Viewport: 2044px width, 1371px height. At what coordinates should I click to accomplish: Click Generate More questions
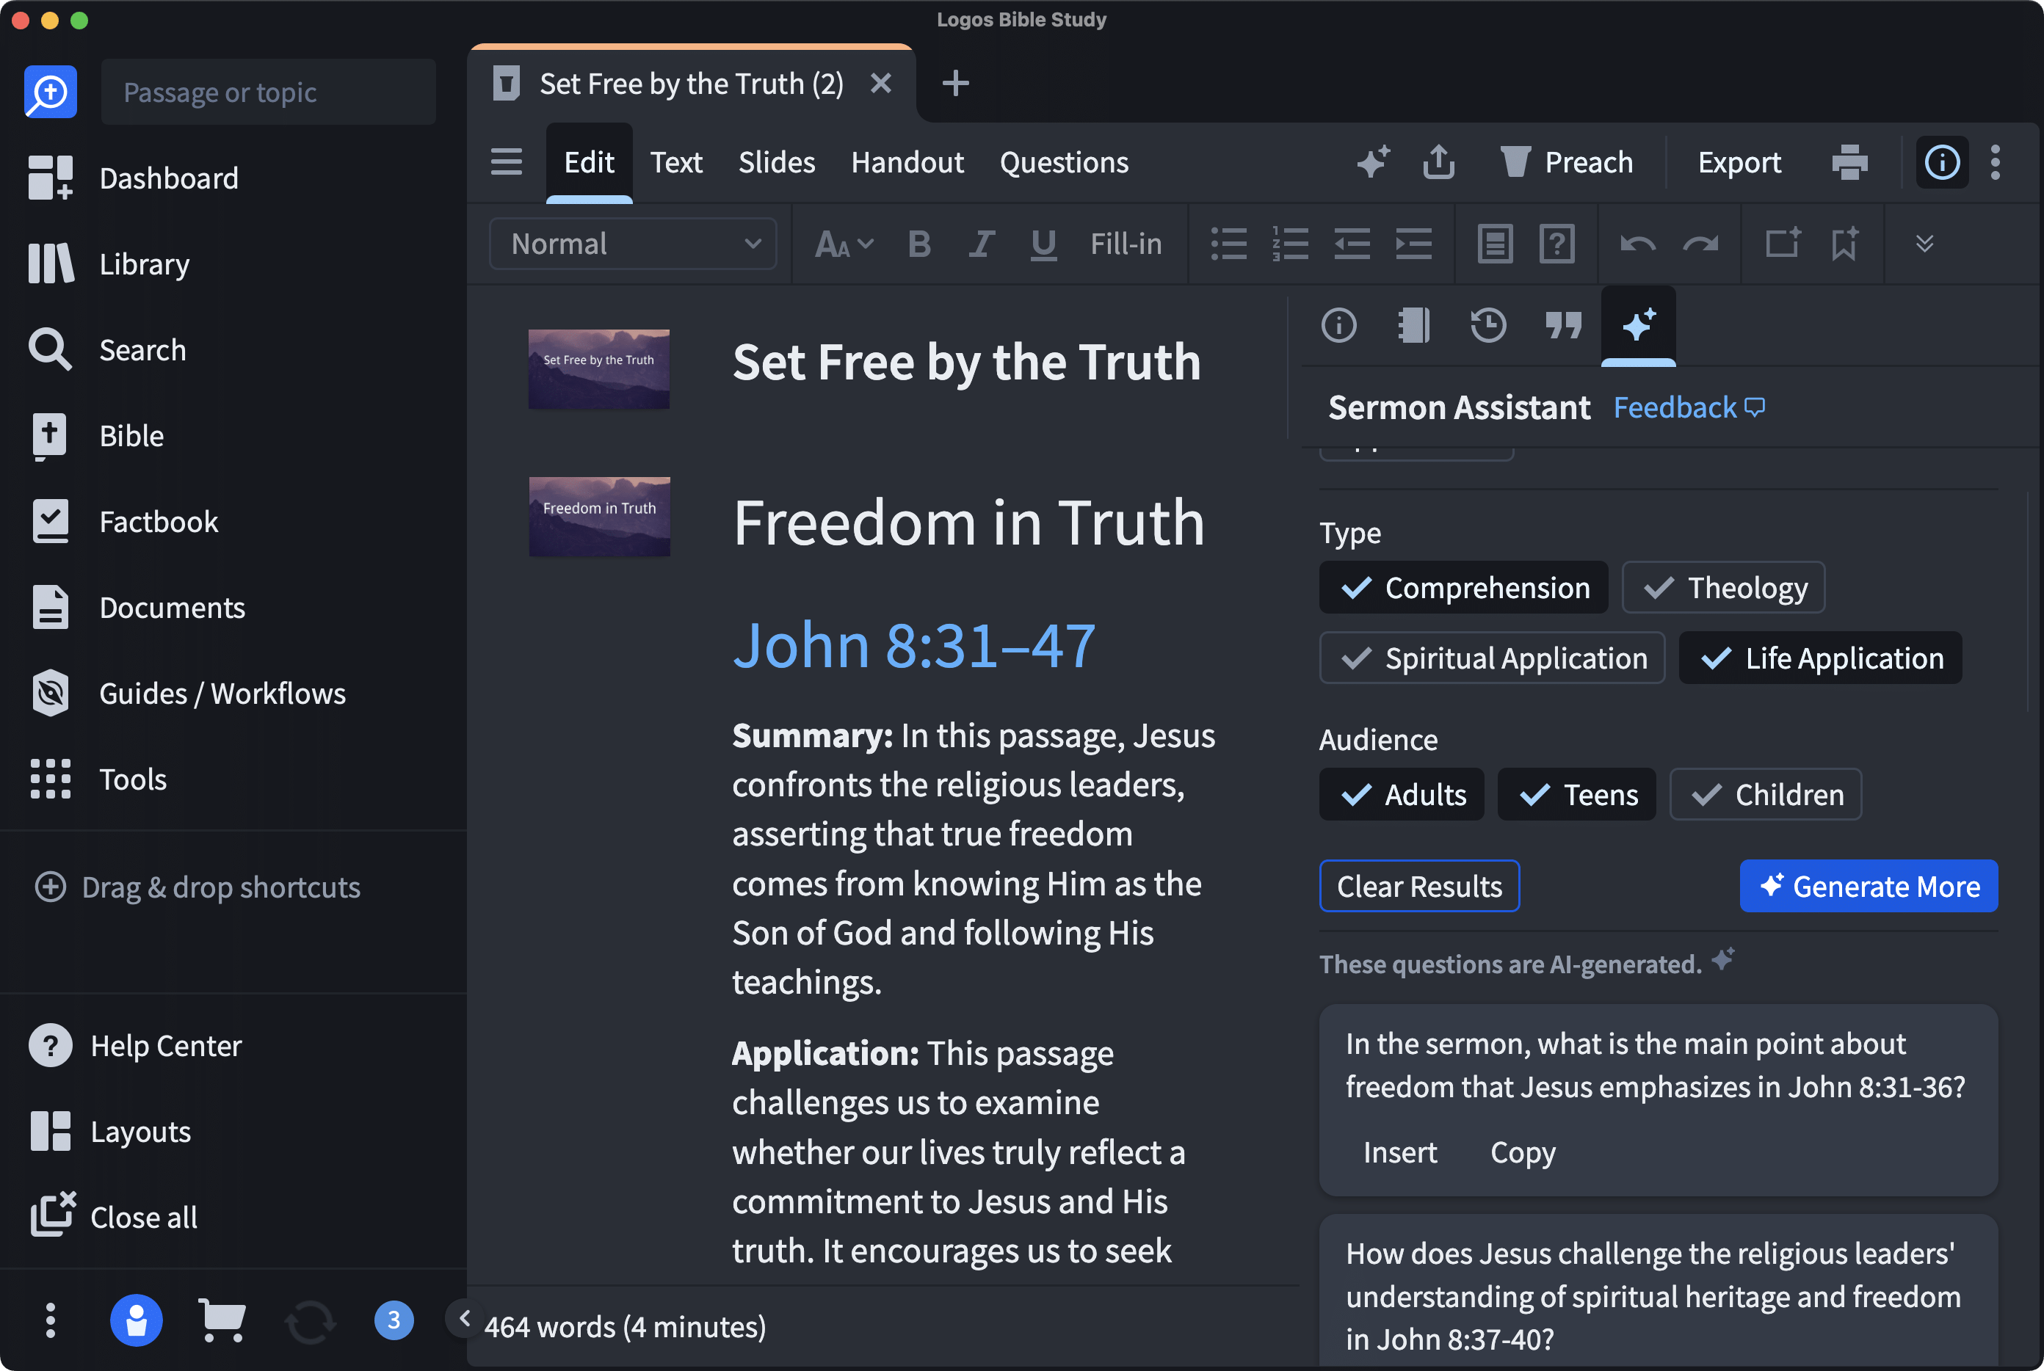pyautogui.click(x=1869, y=886)
